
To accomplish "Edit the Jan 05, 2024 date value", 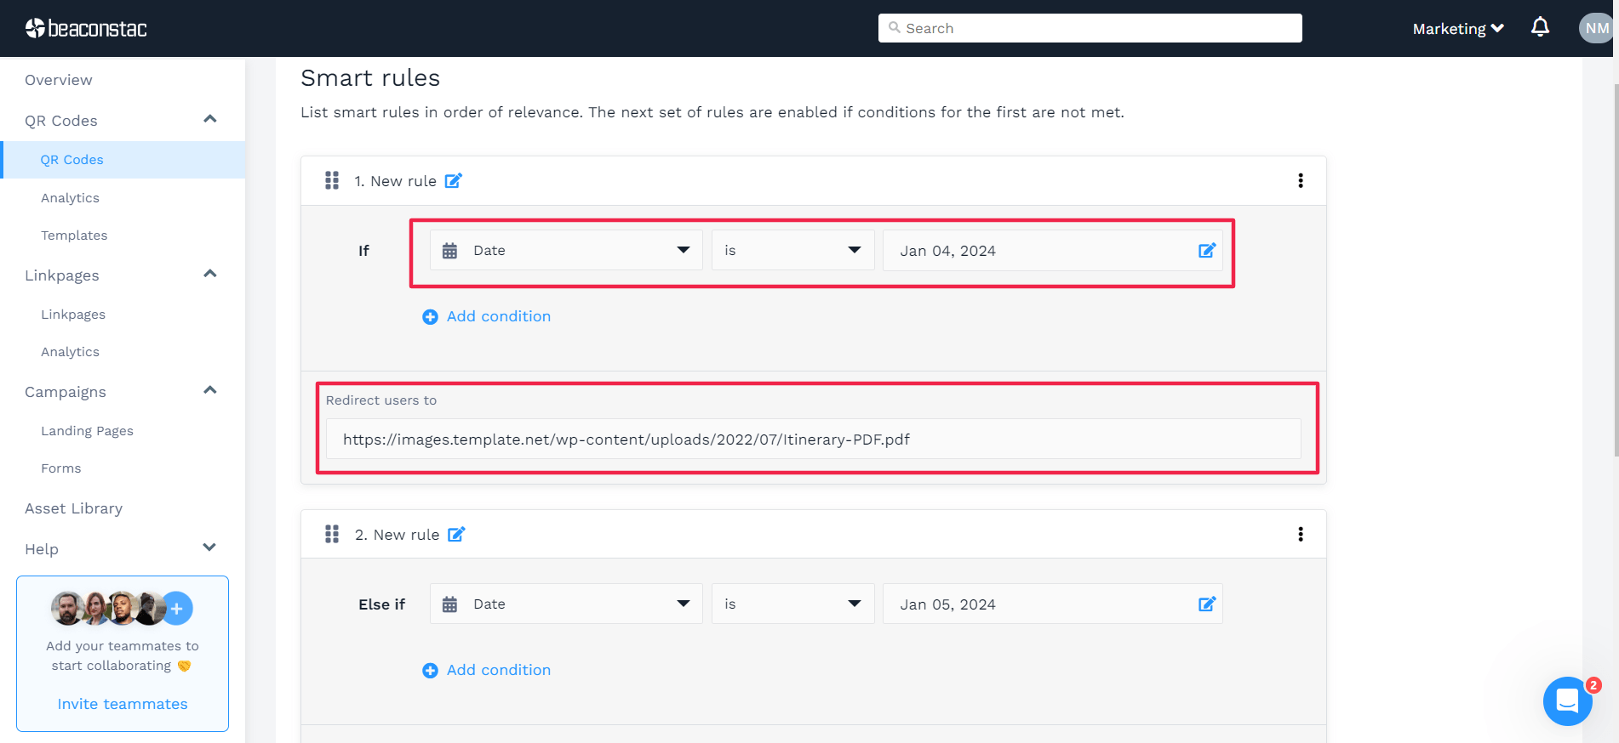I will (1206, 604).
